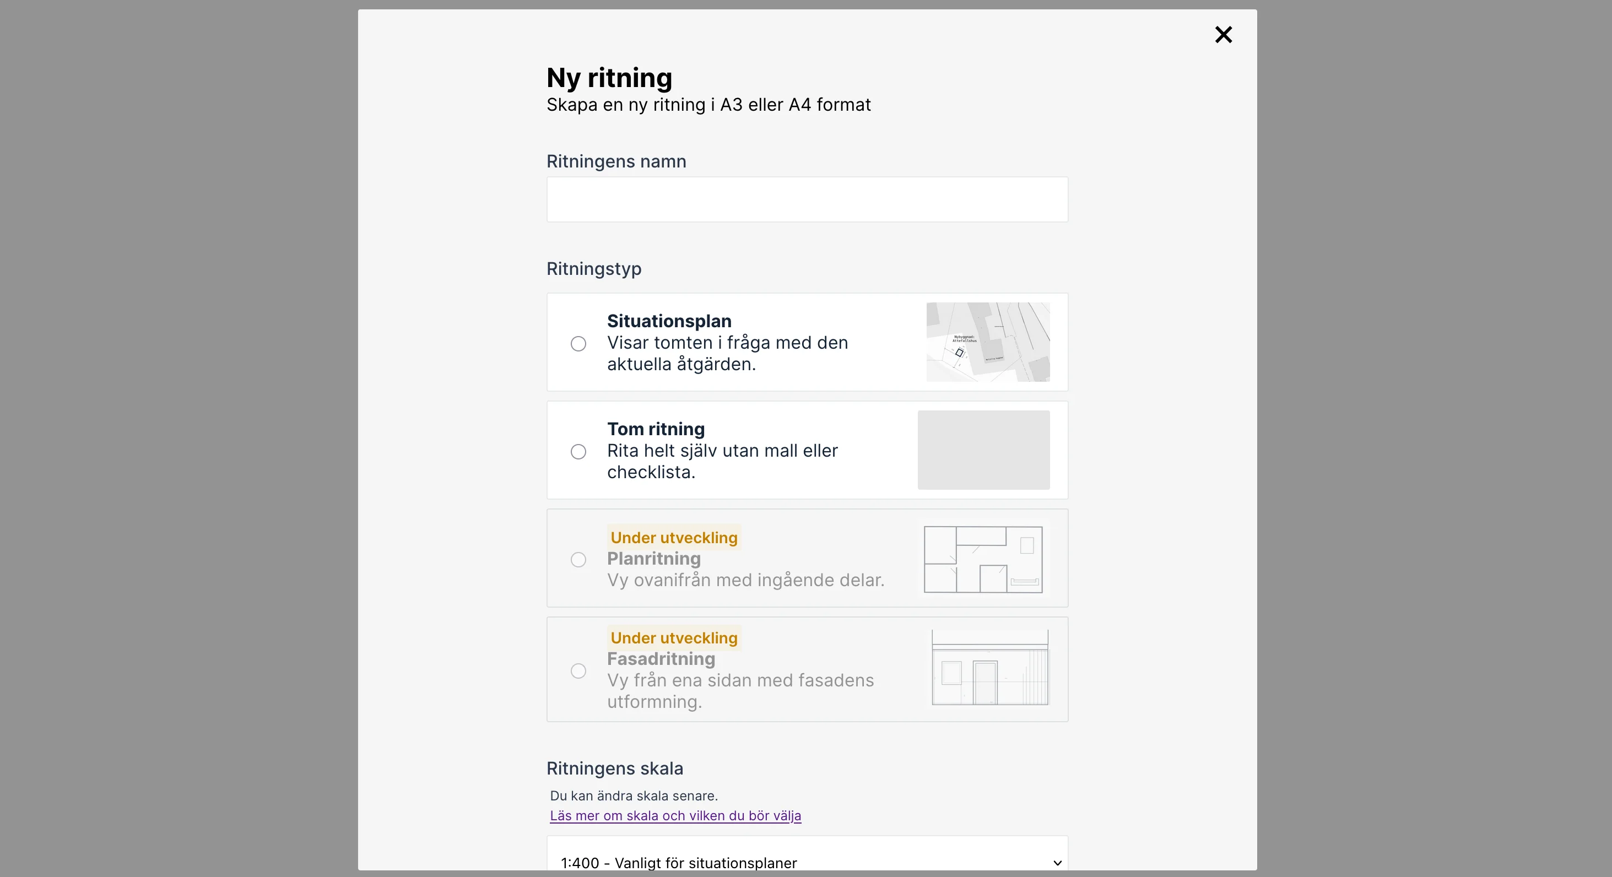This screenshot has width=1612, height=877.
Task: Click the Ritningens namn label
Action: tap(616, 161)
